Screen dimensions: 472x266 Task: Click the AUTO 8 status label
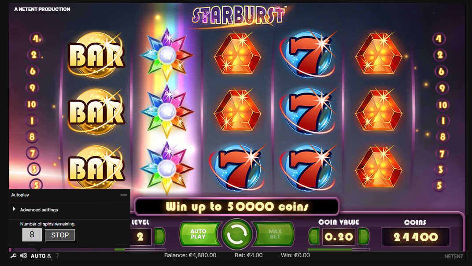click(41, 256)
